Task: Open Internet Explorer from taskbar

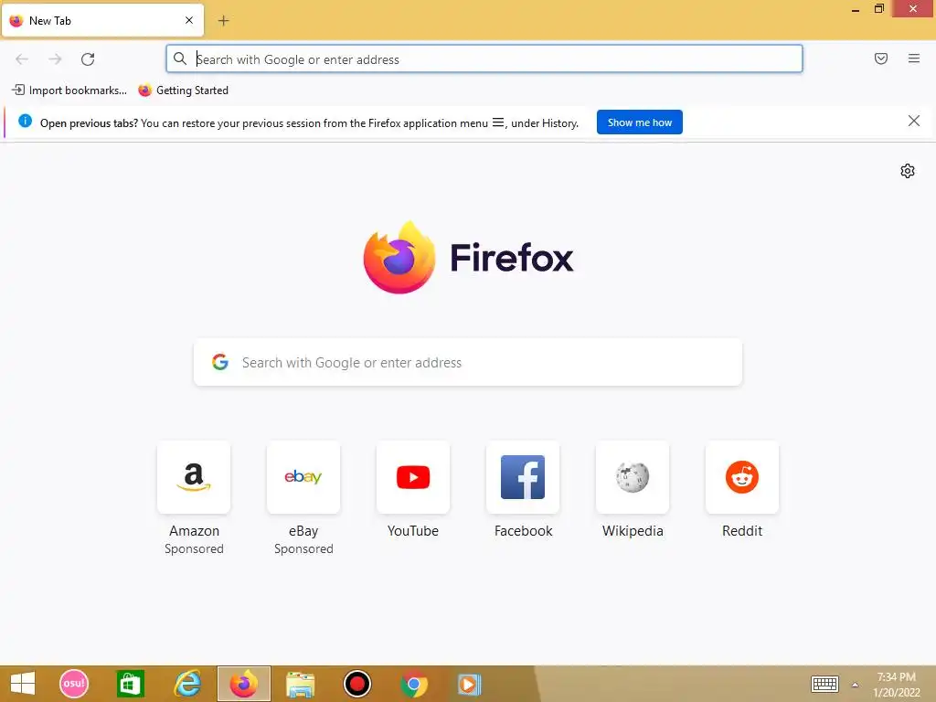Action: pyautogui.click(x=186, y=684)
